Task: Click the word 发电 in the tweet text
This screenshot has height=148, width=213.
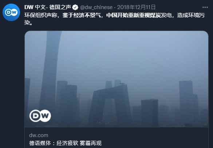Action: (x=166, y=15)
